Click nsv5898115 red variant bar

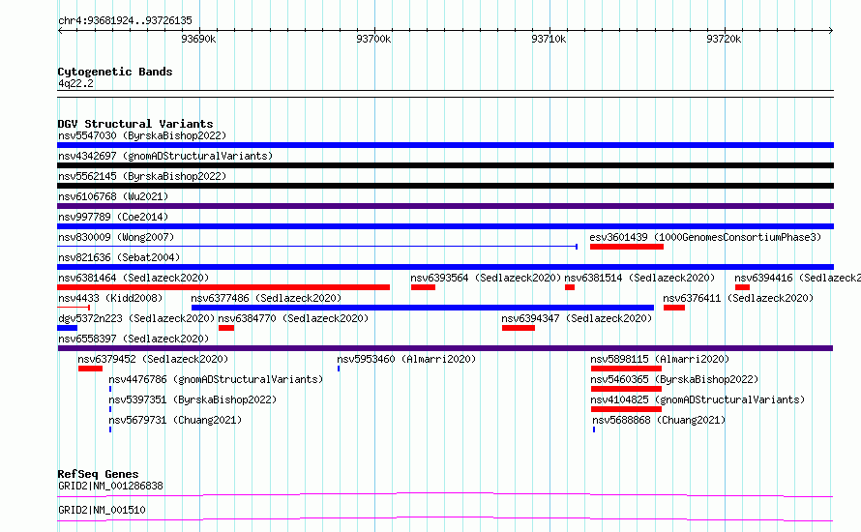pyautogui.click(x=626, y=369)
